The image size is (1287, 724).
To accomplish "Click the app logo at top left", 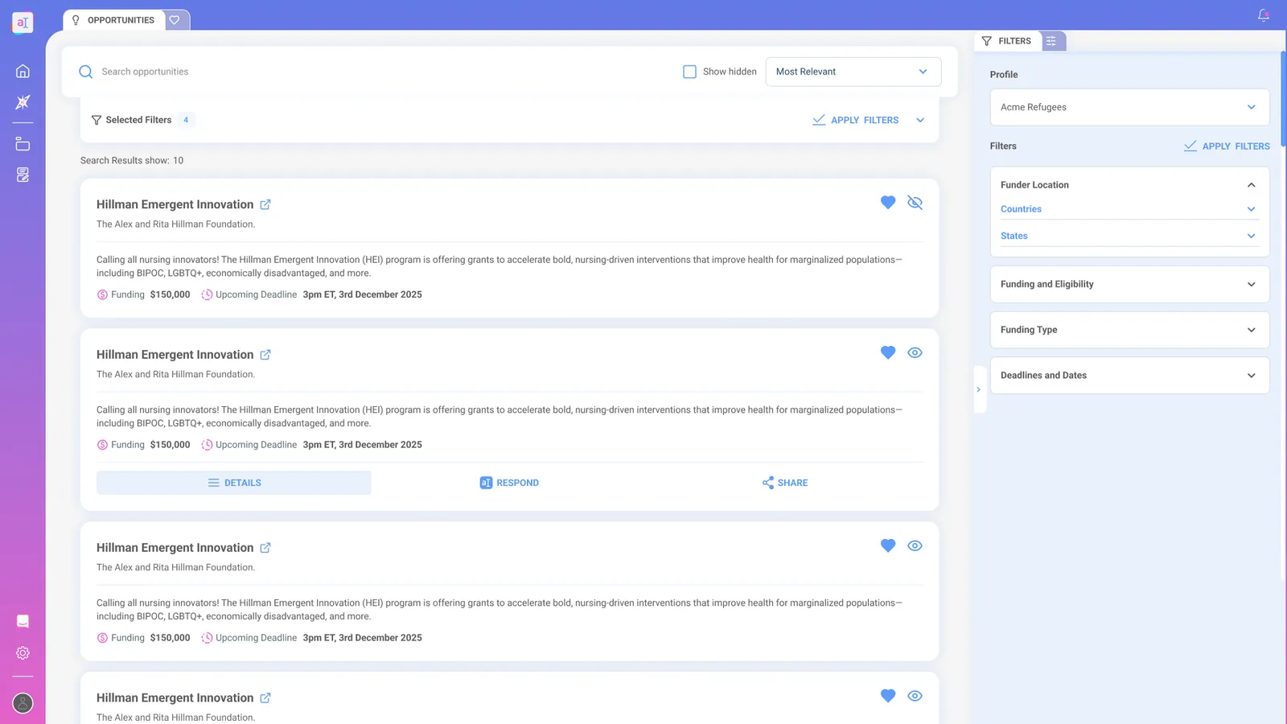I will pos(23,23).
